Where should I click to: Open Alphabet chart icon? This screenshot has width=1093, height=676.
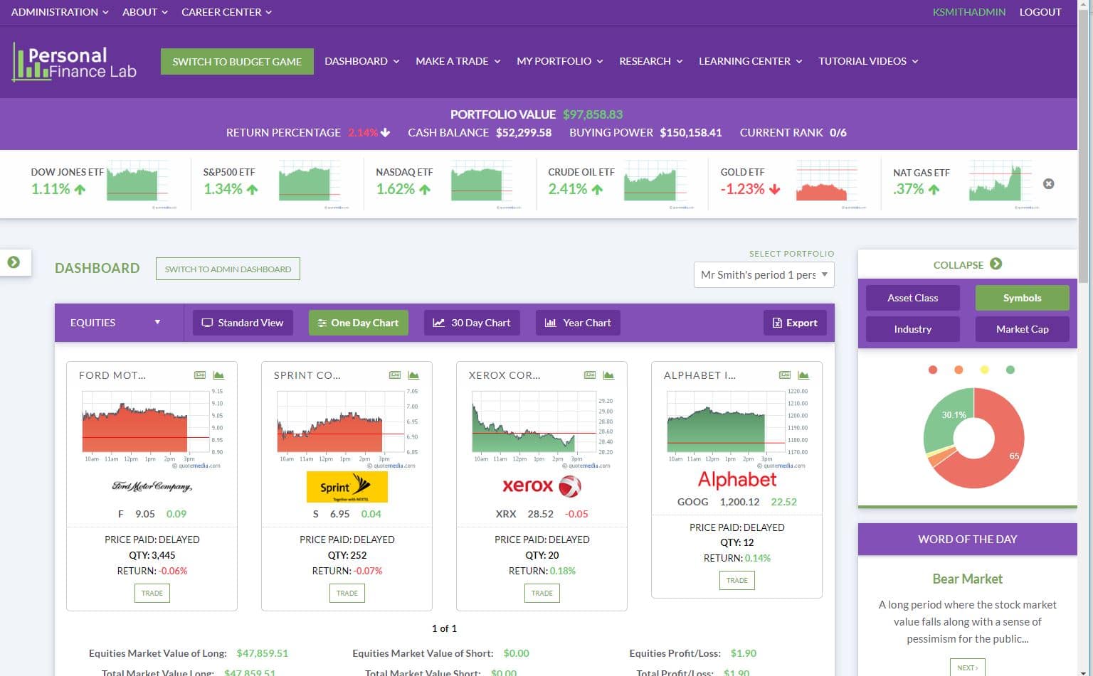click(x=803, y=375)
